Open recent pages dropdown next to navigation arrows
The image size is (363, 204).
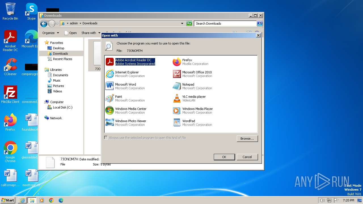[x=57, y=24]
